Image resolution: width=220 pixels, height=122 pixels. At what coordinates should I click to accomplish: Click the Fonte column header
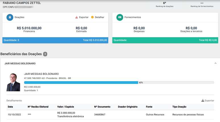tap(149, 107)
